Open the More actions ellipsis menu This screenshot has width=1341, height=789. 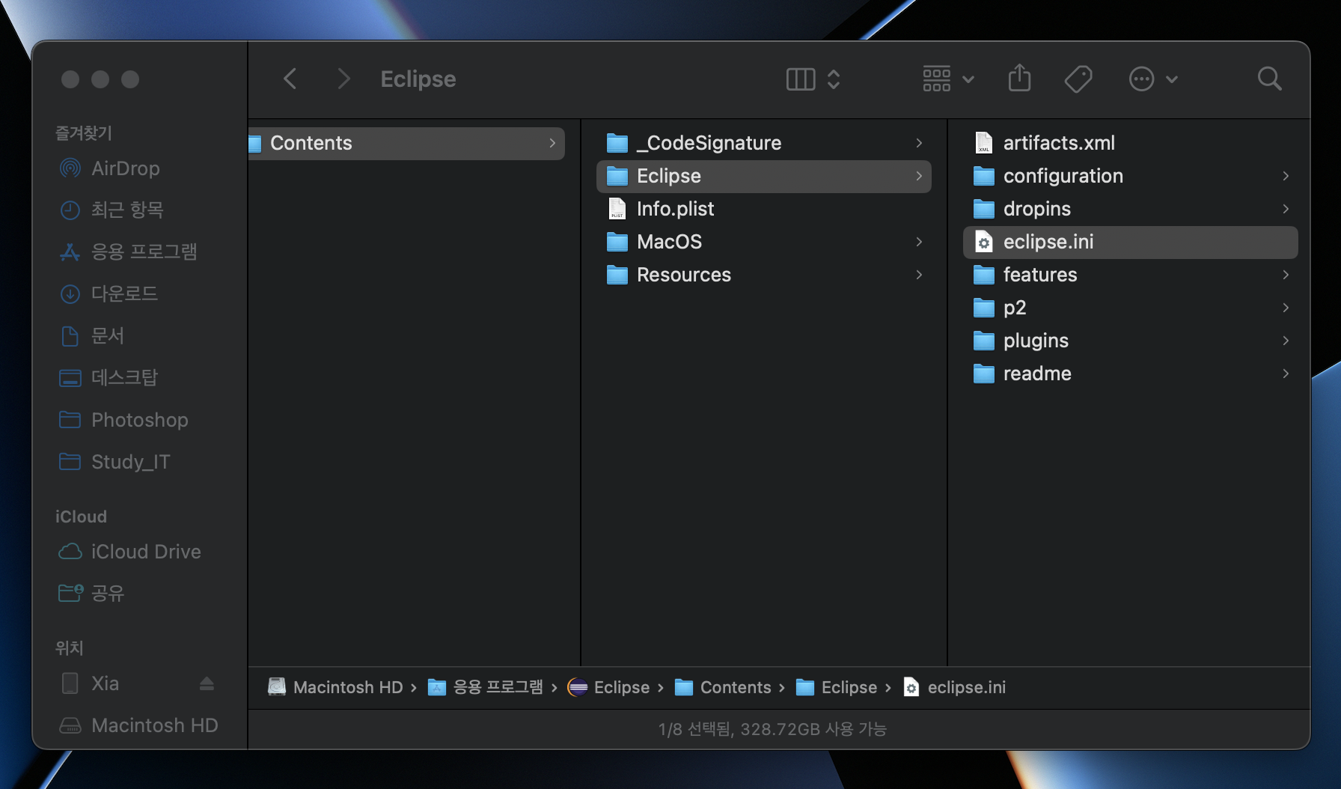click(1152, 79)
